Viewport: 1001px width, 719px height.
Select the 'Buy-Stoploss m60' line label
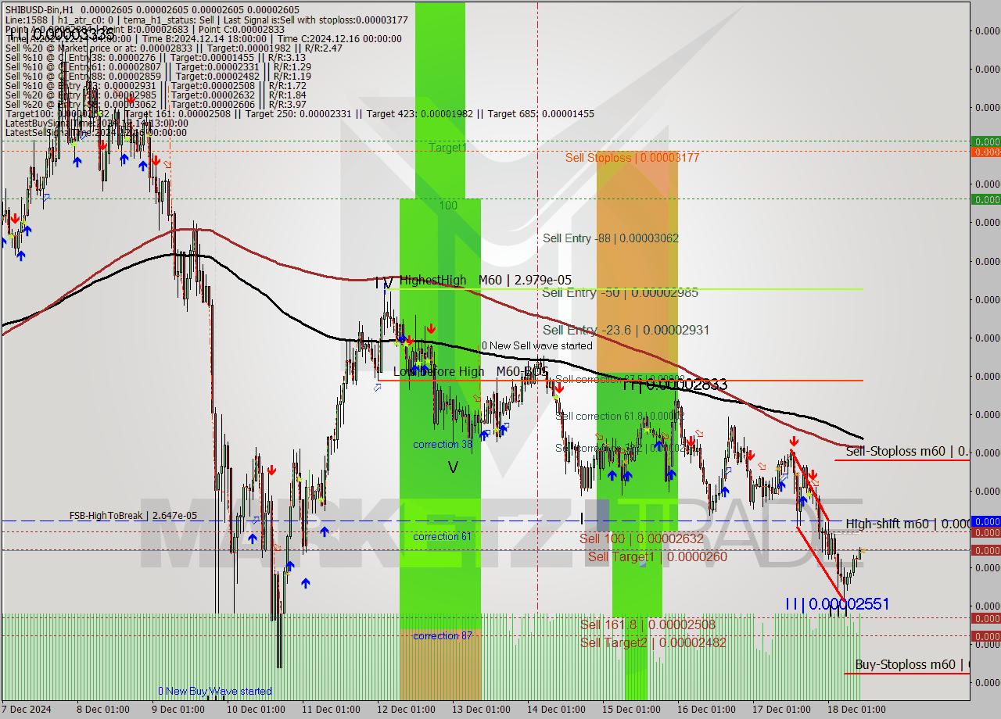(x=912, y=664)
